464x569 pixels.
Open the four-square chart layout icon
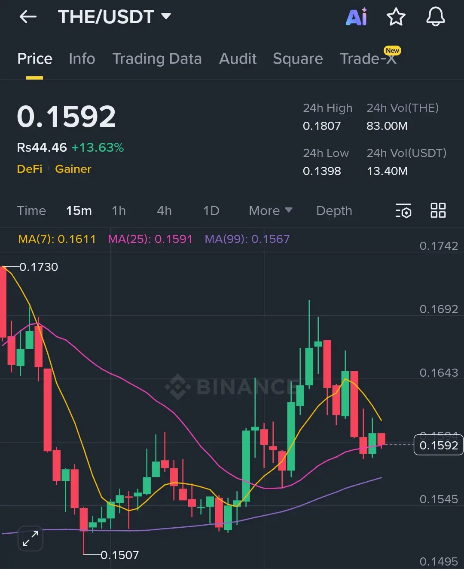(x=438, y=210)
